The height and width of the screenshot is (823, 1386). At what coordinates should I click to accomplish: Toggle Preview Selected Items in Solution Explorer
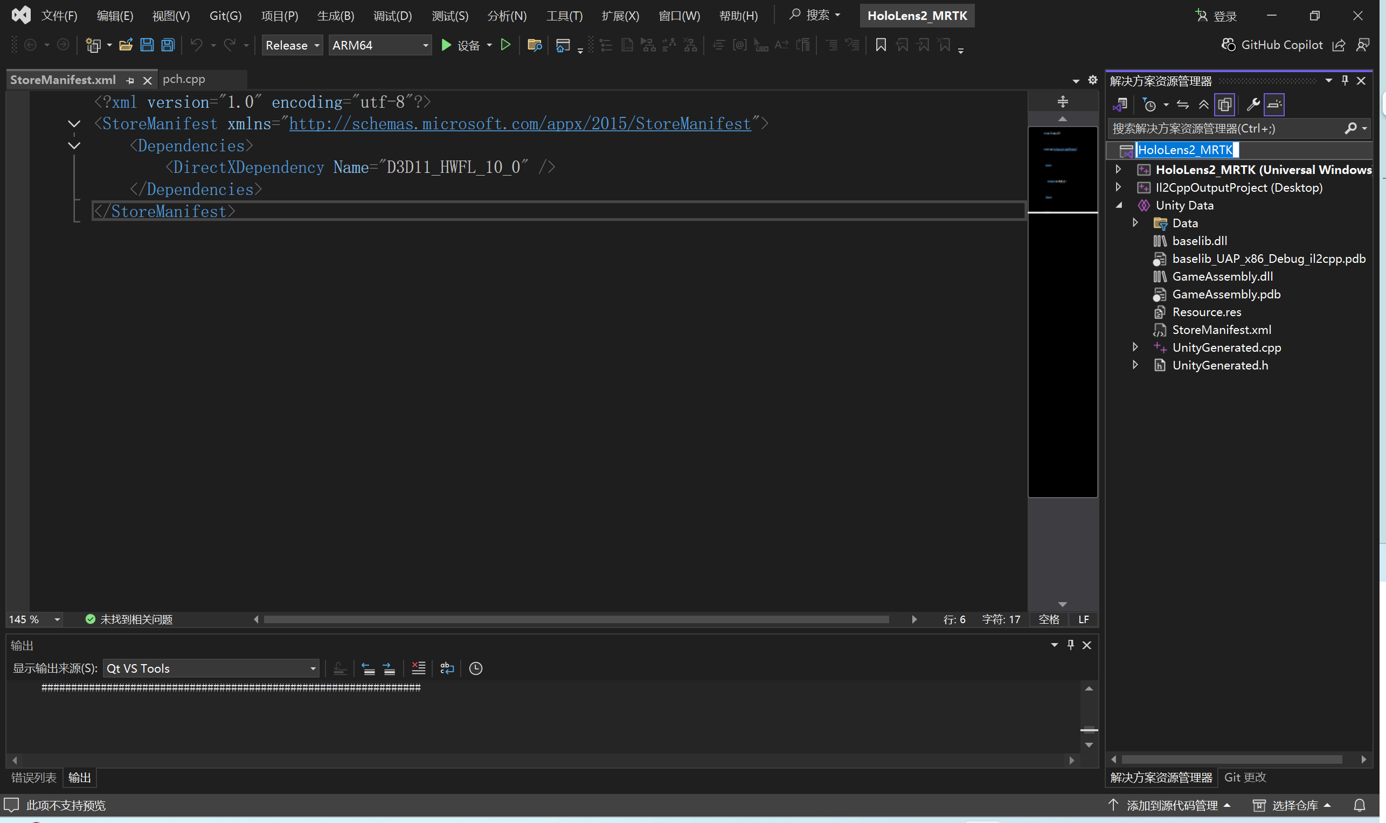point(1274,104)
